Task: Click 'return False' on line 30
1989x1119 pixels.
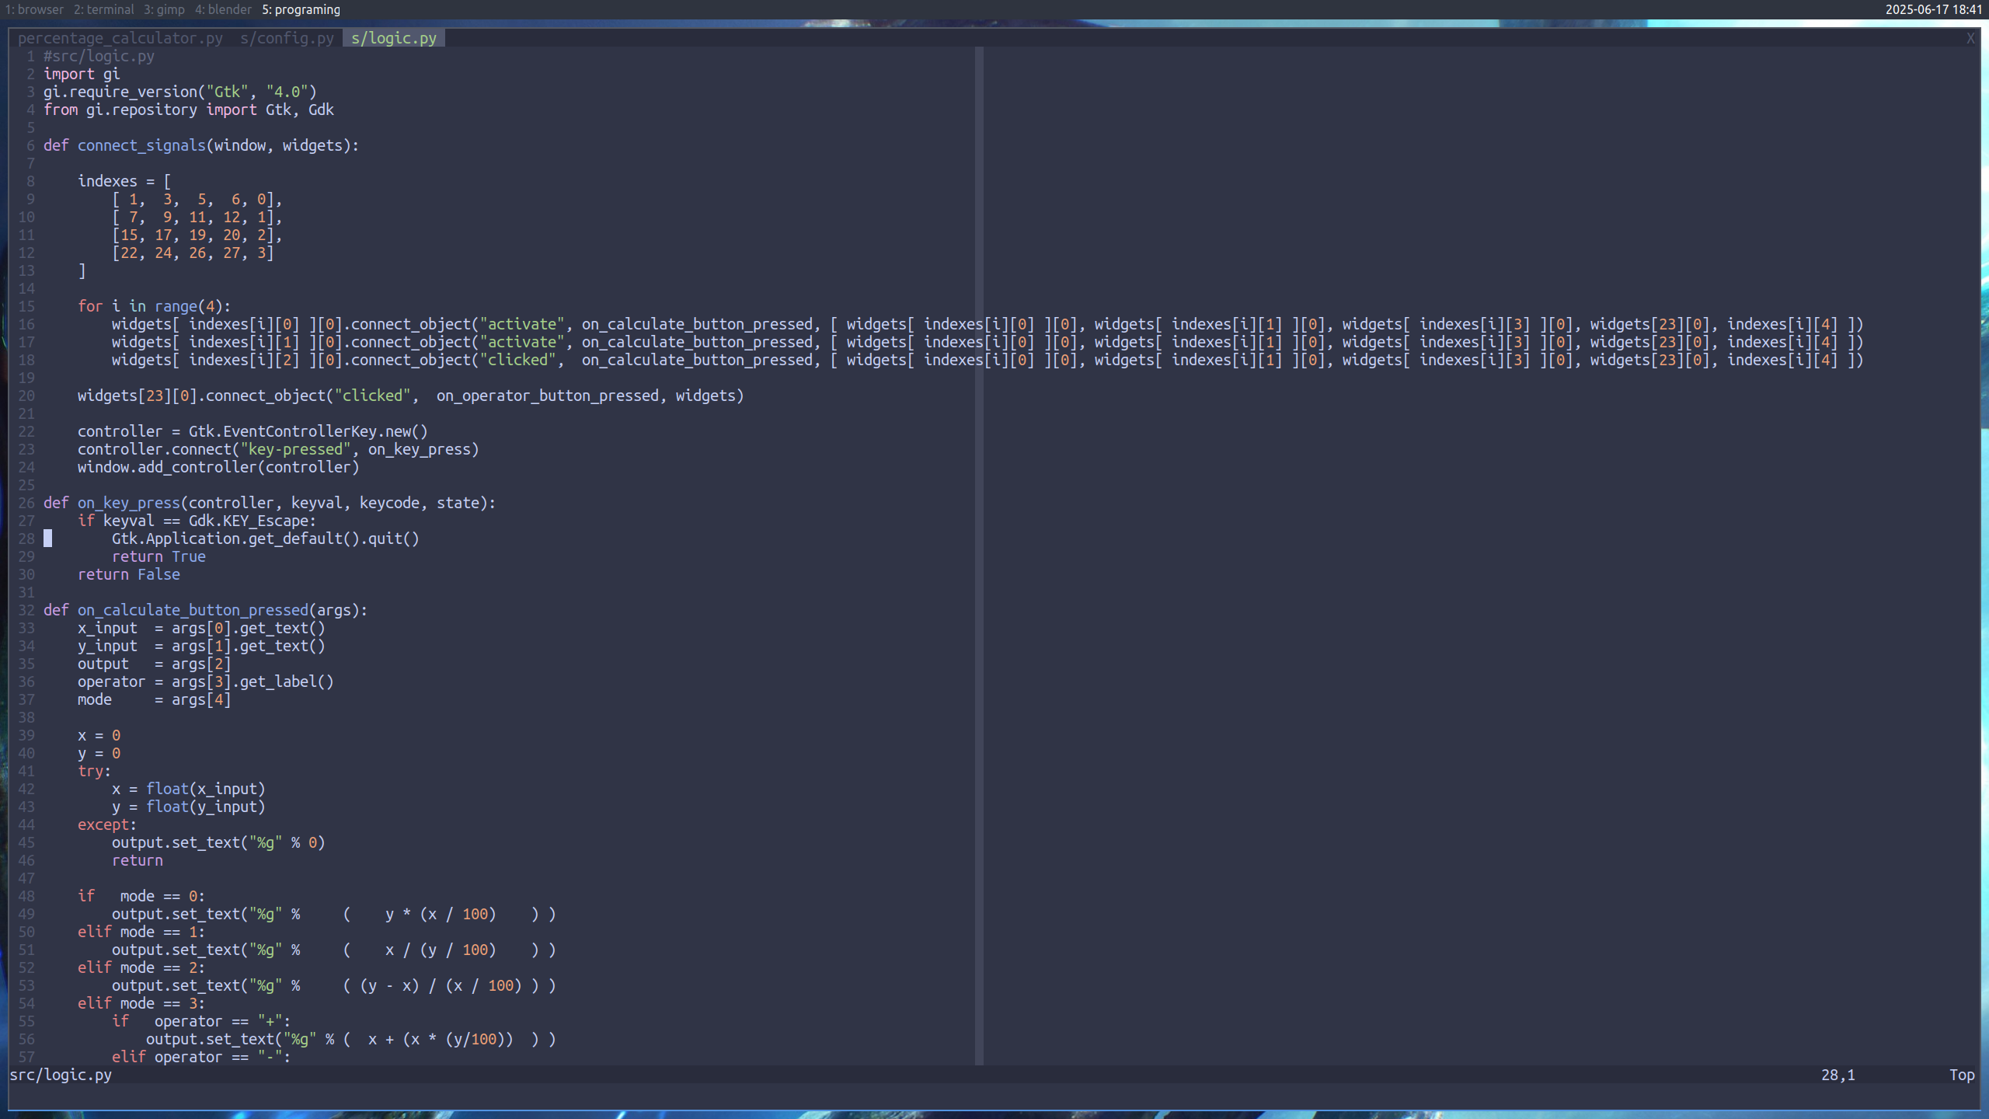Action: [129, 574]
